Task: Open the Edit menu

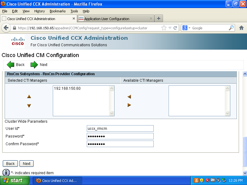Action: (15, 11)
